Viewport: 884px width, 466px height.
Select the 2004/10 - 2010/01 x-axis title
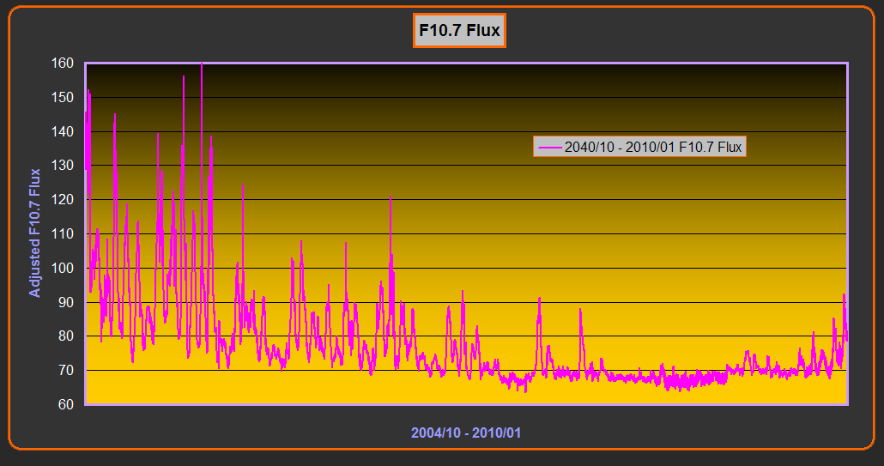[466, 433]
